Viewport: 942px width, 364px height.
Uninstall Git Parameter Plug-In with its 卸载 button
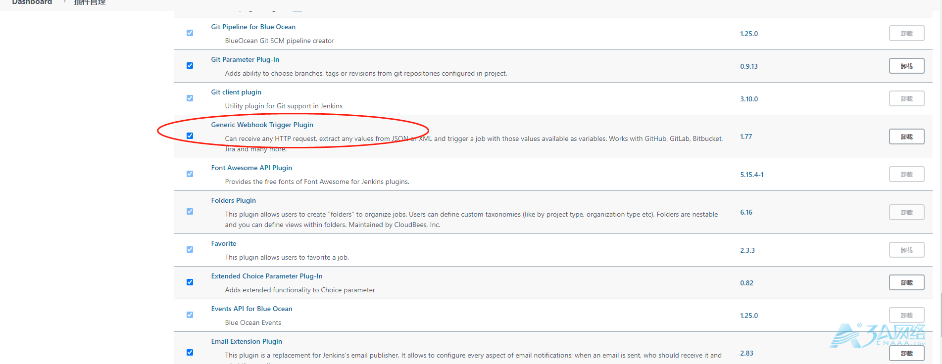pyautogui.click(x=906, y=66)
